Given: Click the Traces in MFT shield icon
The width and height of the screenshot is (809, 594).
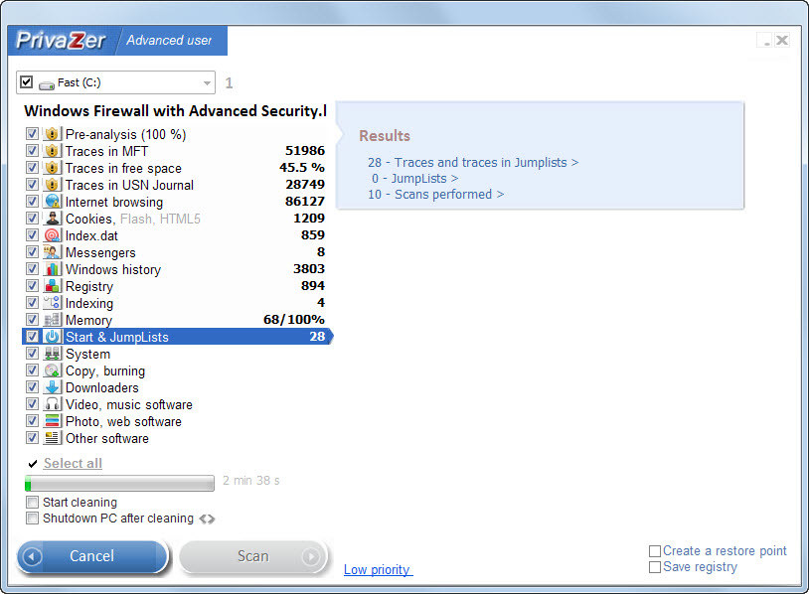Looking at the screenshot, I should coord(52,151).
